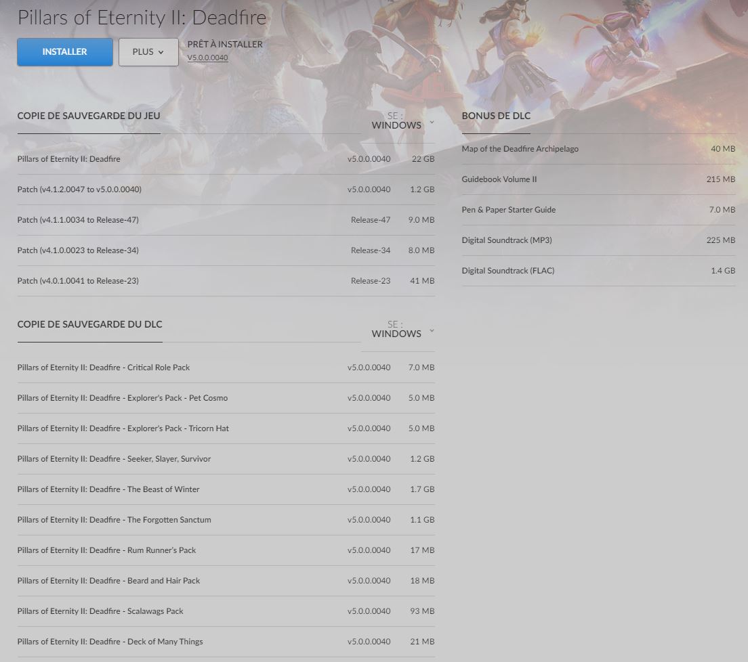Click the PRÊT À INSTALLER status text
This screenshot has width=748, height=662.
[x=225, y=44]
